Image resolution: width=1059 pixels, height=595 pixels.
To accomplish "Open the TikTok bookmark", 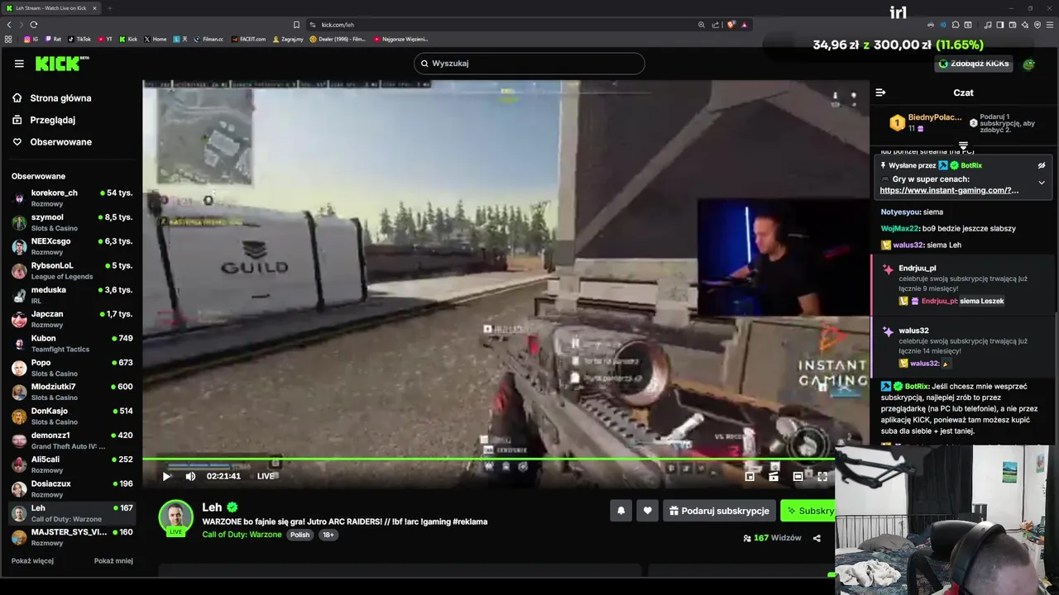I will click(80, 39).
